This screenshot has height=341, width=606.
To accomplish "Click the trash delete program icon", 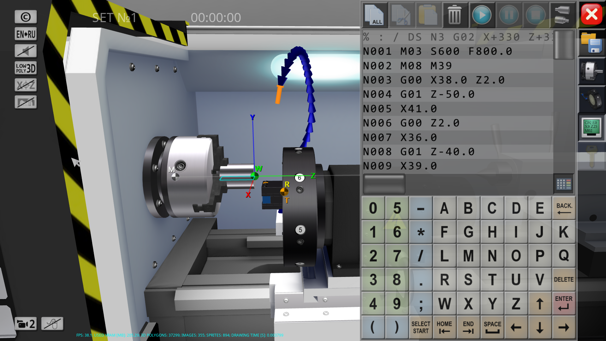I will (x=454, y=15).
